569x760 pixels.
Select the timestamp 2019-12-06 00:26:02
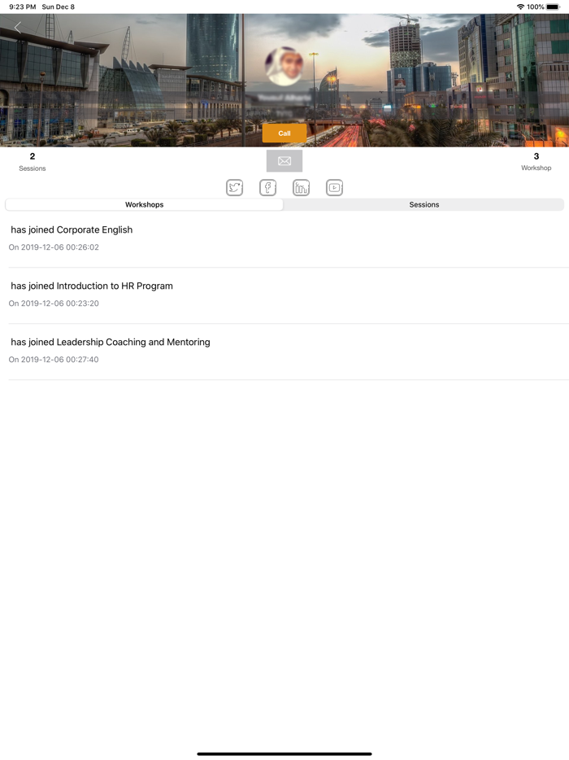59,247
